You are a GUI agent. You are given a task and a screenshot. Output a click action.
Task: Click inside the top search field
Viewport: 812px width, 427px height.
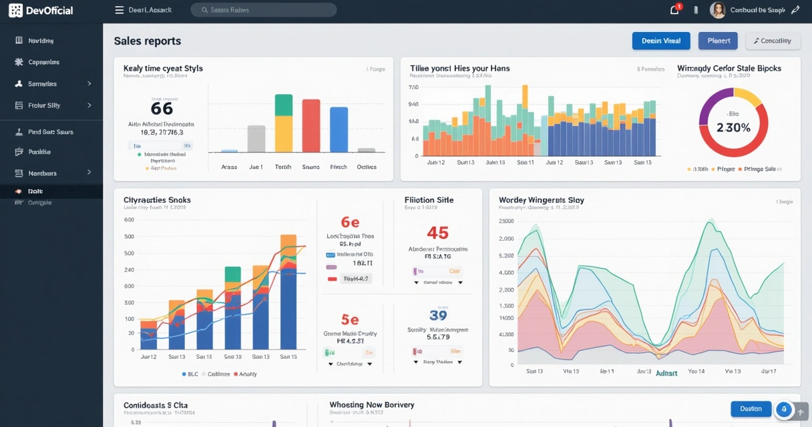[x=264, y=10]
